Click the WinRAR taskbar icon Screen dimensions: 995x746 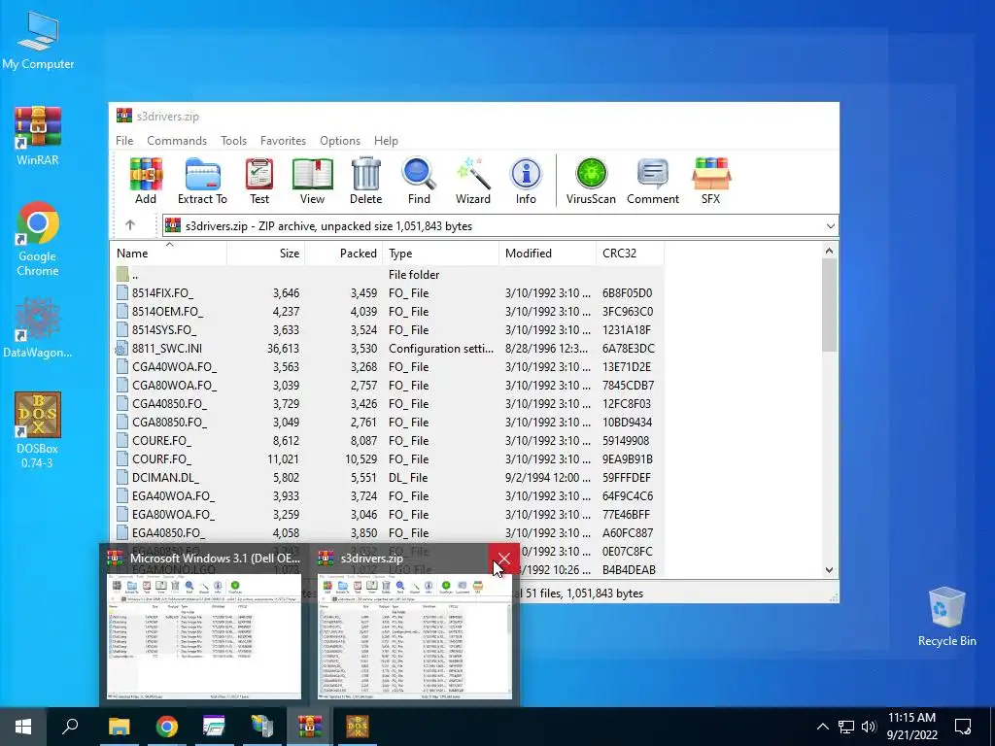click(x=310, y=727)
